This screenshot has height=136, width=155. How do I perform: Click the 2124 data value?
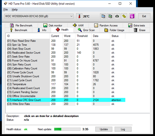point(96,100)
